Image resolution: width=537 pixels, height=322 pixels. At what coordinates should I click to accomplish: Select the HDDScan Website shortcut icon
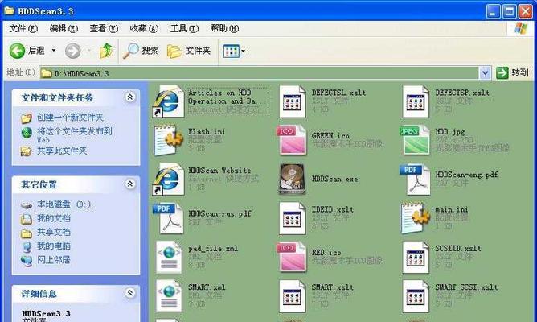pyautogui.click(x=168, y=180)
